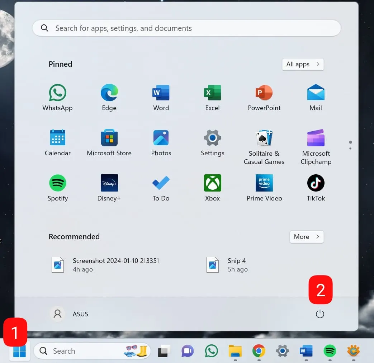
Task: Expand the All apps list
Action: [303, 64]
